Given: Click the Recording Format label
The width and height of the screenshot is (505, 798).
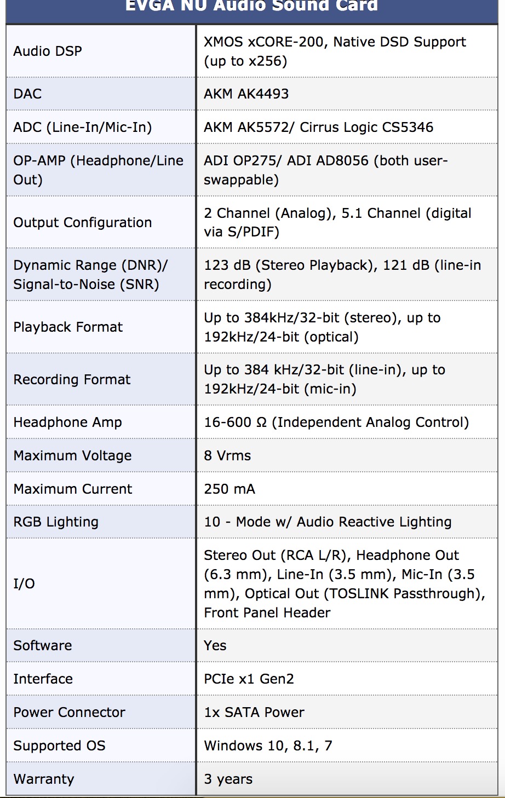Looking at the screenshot, I should [72, 380].
